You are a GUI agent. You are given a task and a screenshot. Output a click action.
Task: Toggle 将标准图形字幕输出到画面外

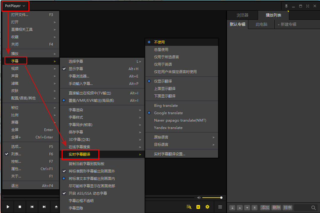(x=64, y=171)
